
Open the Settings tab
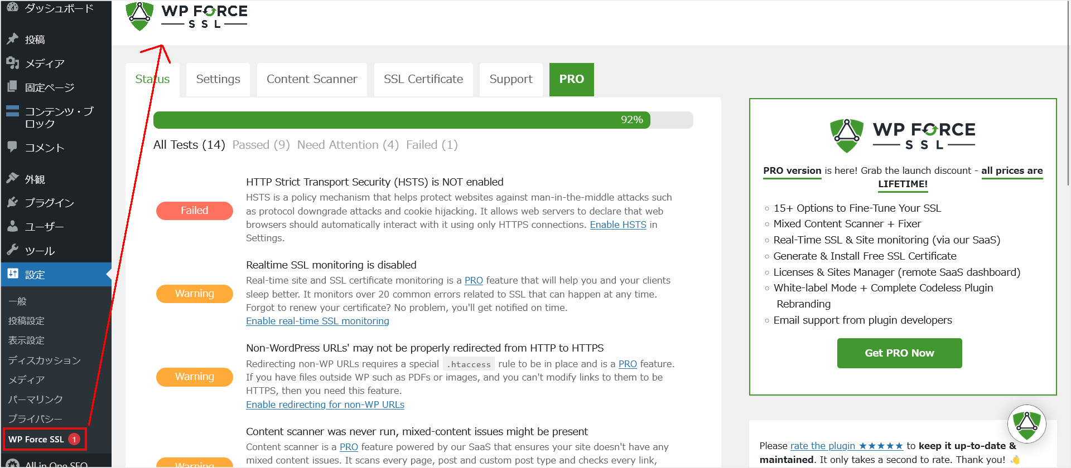pyautogui.click(x=218, y=79)
